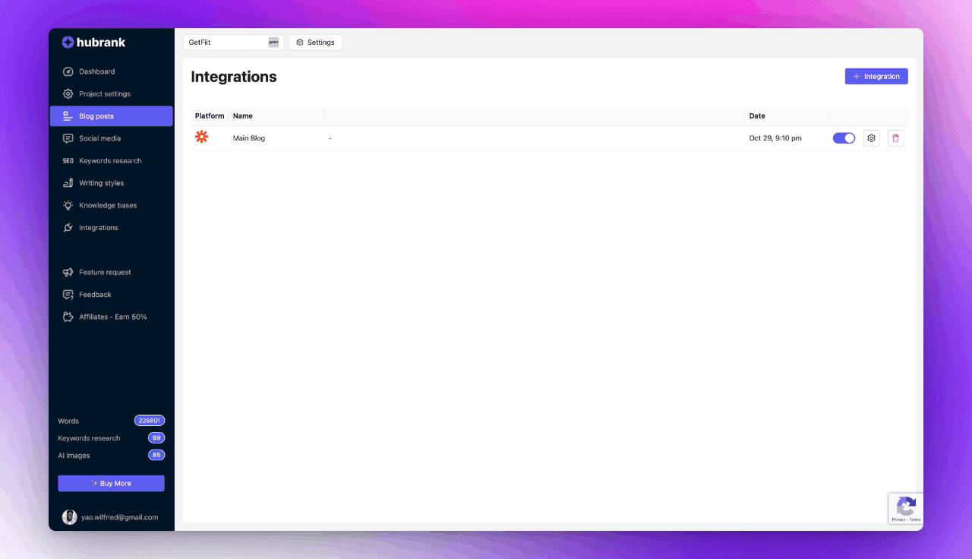Go to Social media in sidebar
Image resolution: width=972 pixels, height=559 pixels.
click(x=99, y=139)
